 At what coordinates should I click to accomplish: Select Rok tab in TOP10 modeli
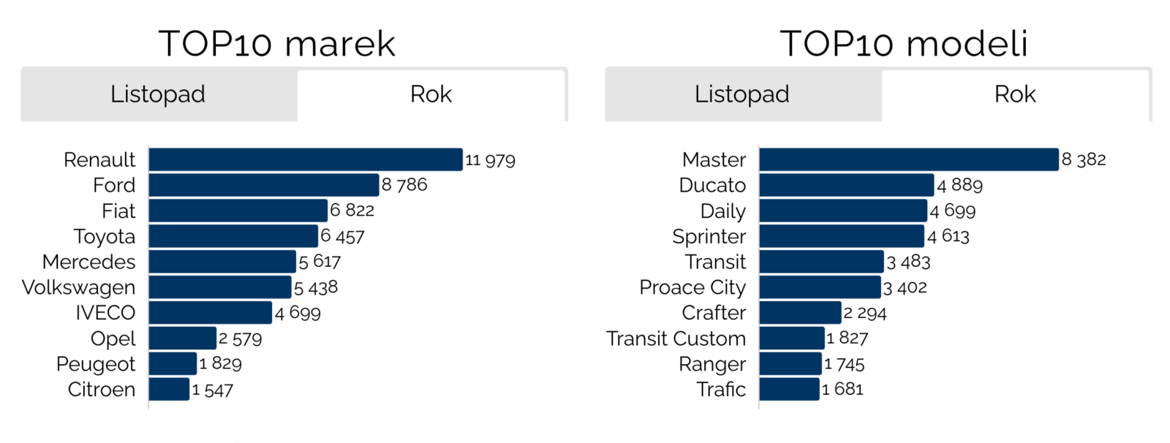click(x=1015, y=95)
